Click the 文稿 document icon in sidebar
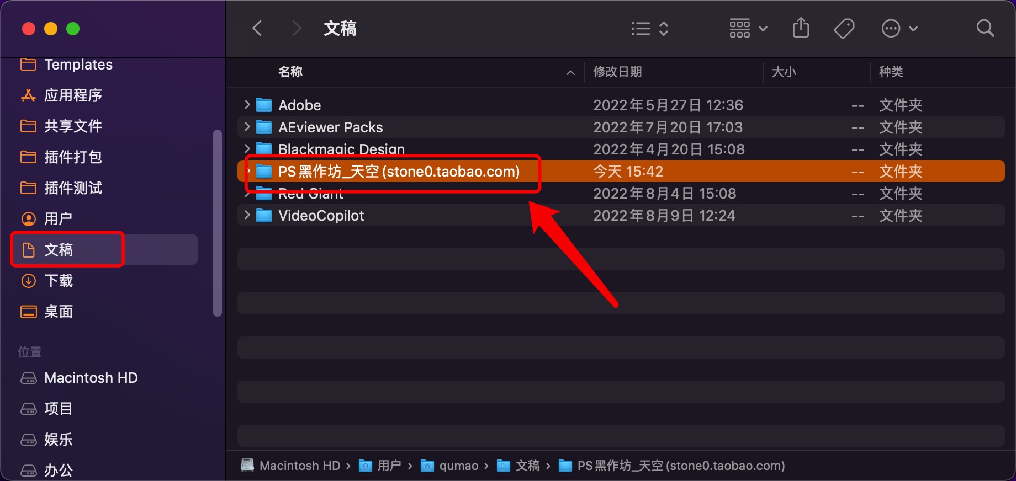1016x481 pixels. [28, 250]
